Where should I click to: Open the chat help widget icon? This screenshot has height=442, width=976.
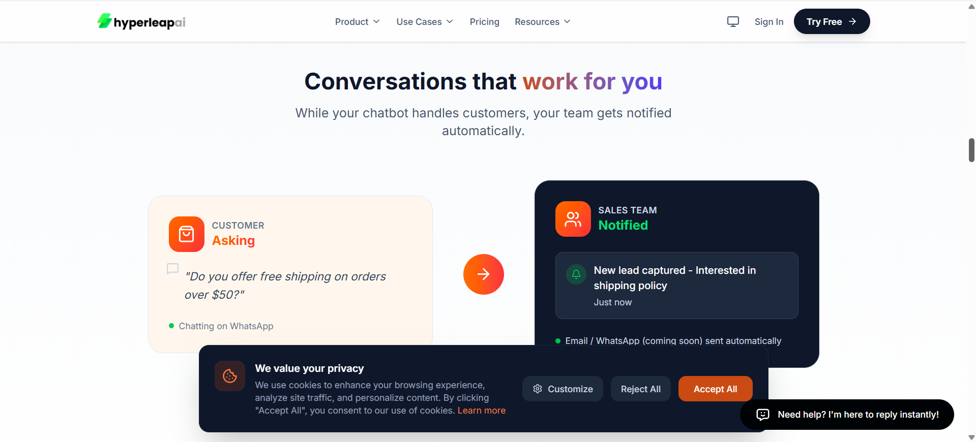pyautogui.click(x=763, y=415)
